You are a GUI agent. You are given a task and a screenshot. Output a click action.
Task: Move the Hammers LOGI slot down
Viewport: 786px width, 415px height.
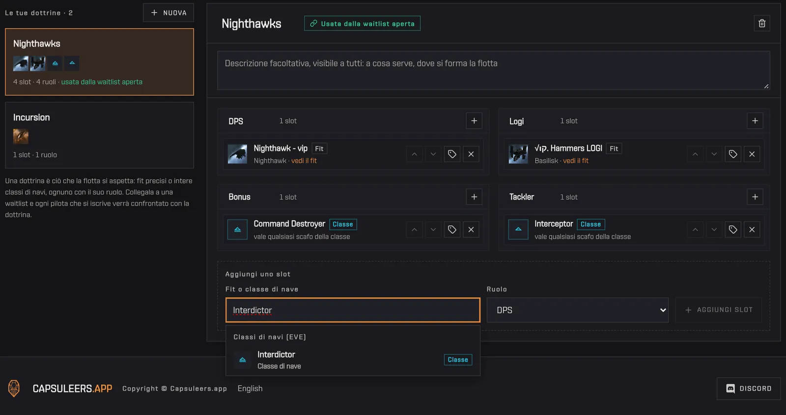[x=714, y=154]
